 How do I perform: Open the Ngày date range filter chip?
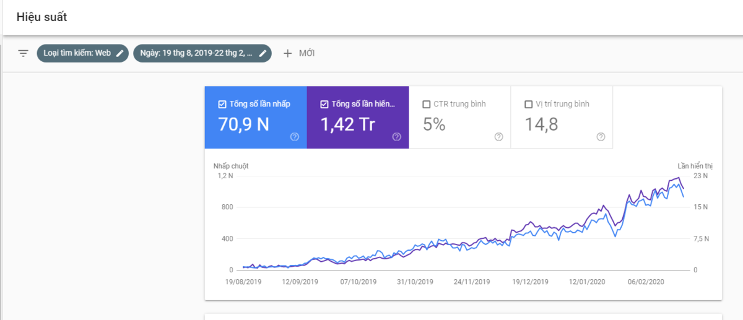point(196,53)
